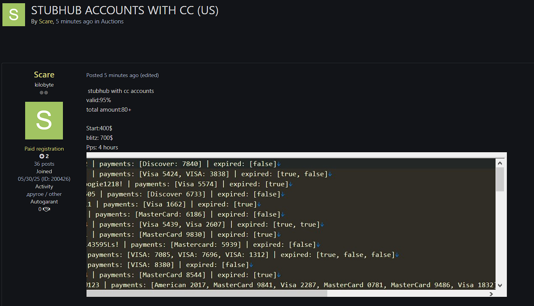Click the green plus reputation icon

point(41,156)
